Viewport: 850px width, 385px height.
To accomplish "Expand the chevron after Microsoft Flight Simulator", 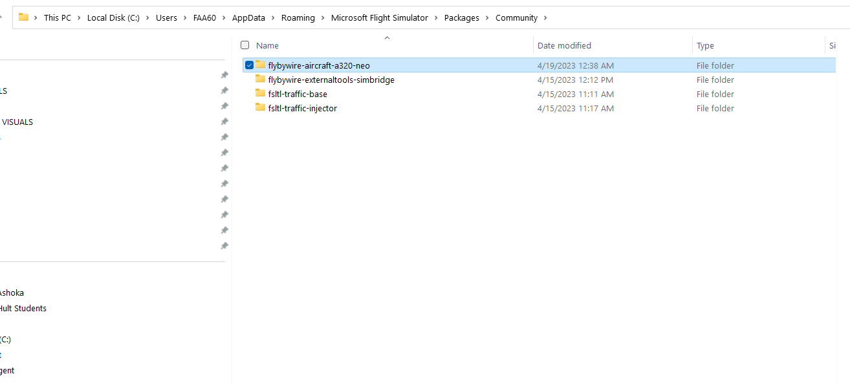I will pos(436,17).
